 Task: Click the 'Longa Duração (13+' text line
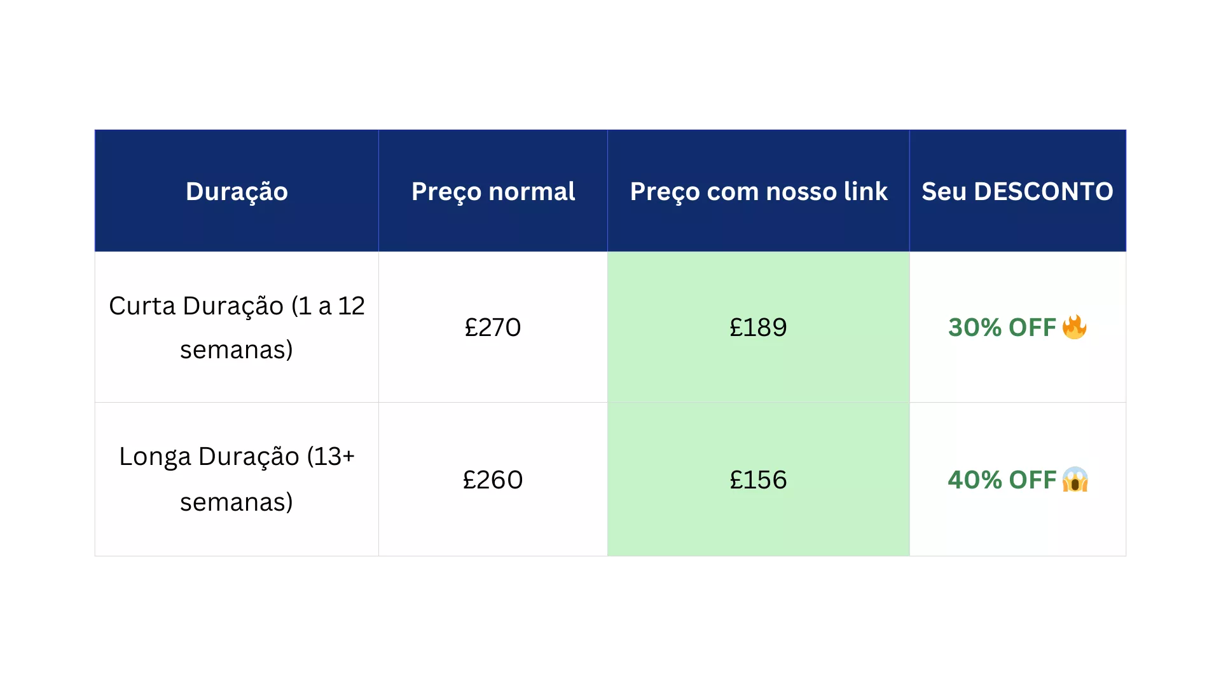coord(237,457)
